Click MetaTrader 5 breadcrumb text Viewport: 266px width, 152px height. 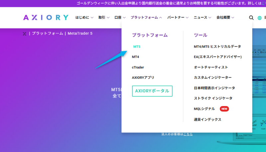[x=80, y=33]
